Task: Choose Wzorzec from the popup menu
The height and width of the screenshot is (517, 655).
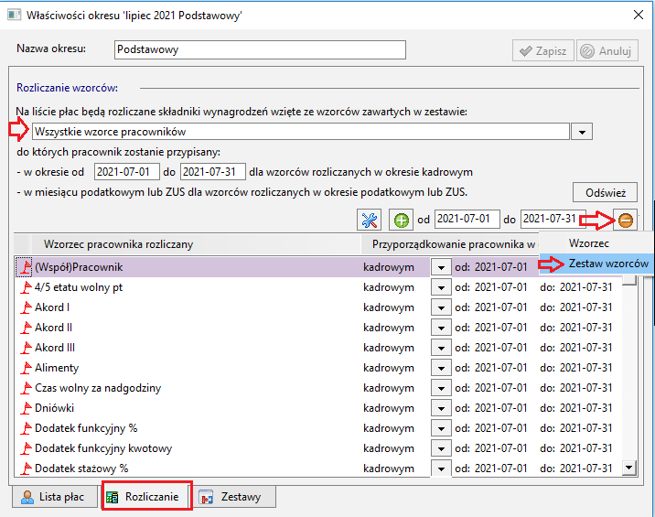Action: pyautogui.click(x=596, y=243)
